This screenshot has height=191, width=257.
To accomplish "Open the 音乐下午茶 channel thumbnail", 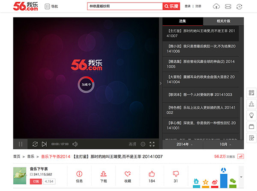I will pos(20,176).
